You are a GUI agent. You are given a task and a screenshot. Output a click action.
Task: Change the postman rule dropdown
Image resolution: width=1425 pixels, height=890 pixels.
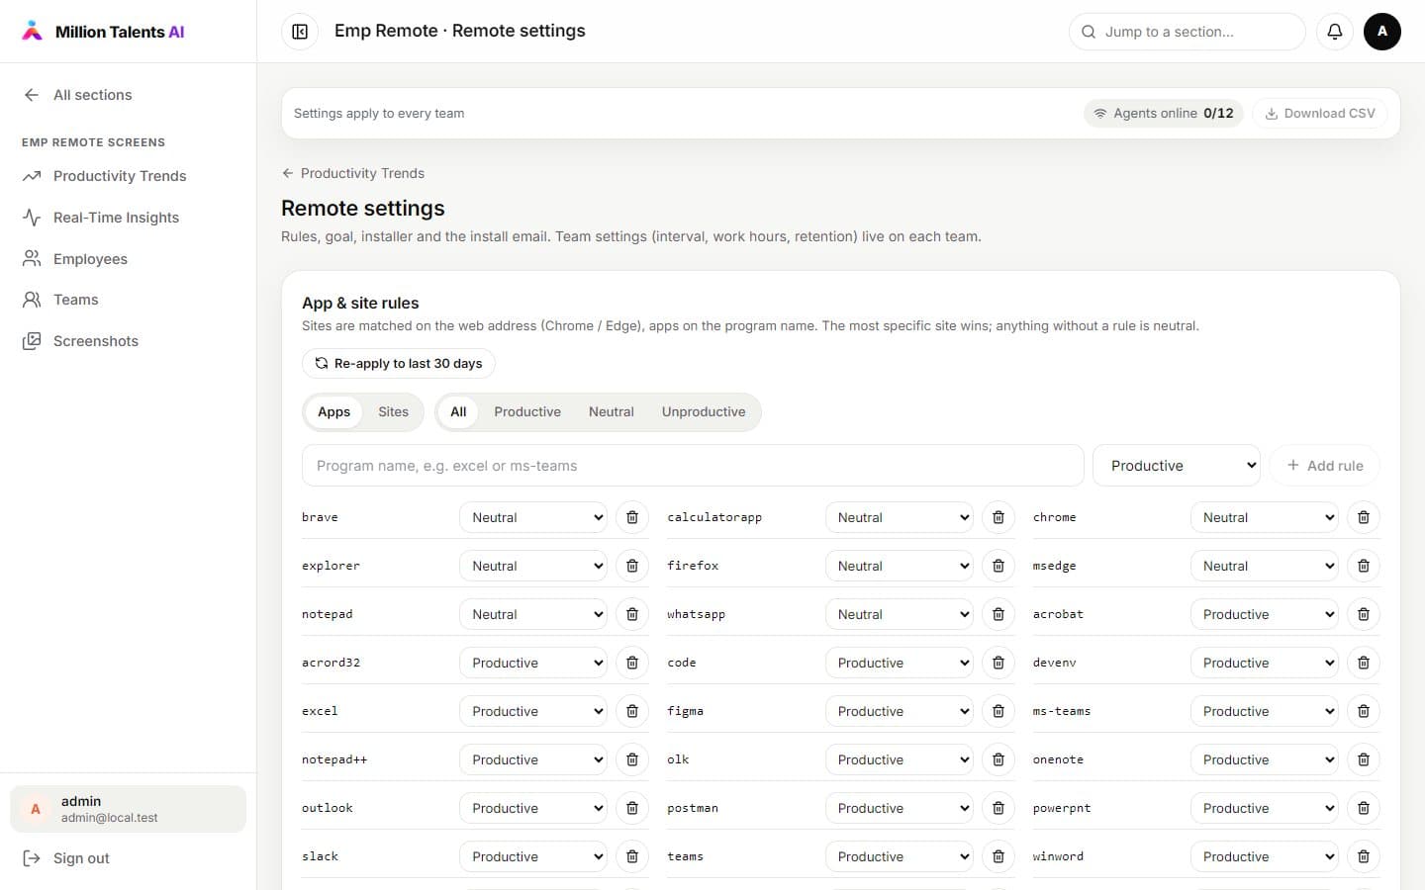coord(899,808)
